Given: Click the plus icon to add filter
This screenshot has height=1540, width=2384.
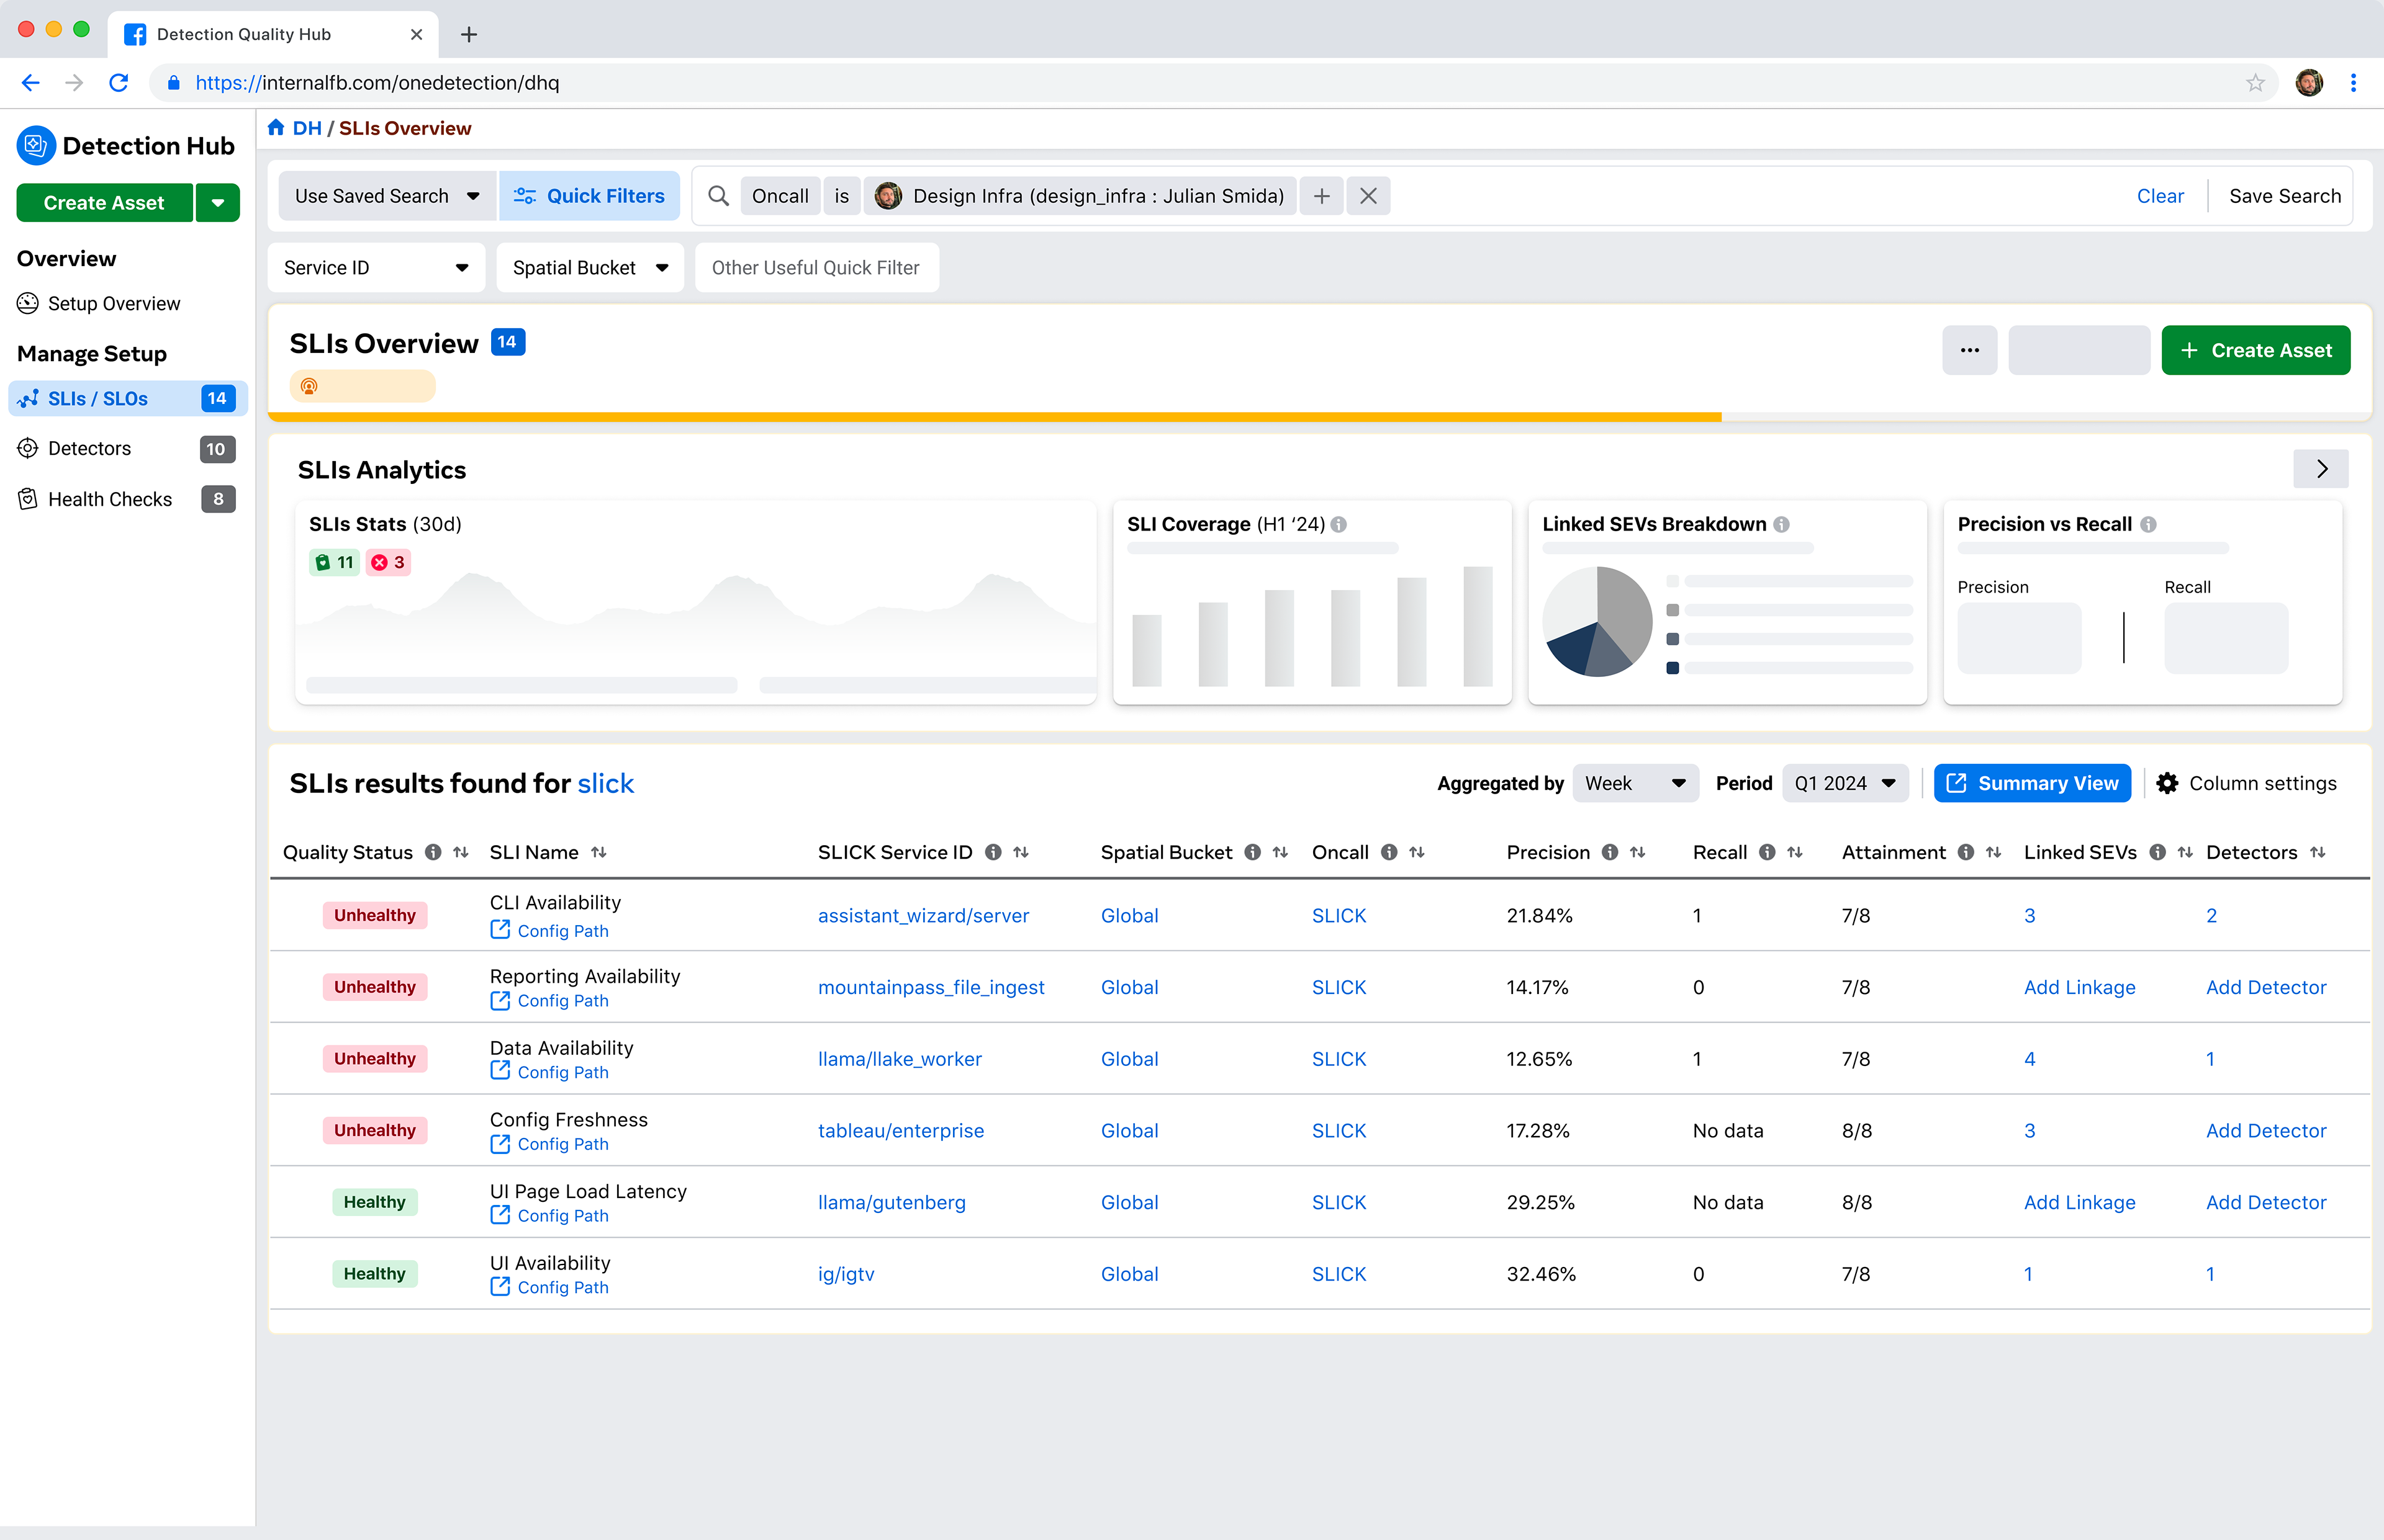Looking at the screenshot, I should click(1322, 196).
